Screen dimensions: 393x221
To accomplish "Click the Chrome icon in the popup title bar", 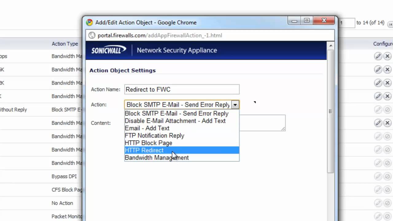I will 89,22.
